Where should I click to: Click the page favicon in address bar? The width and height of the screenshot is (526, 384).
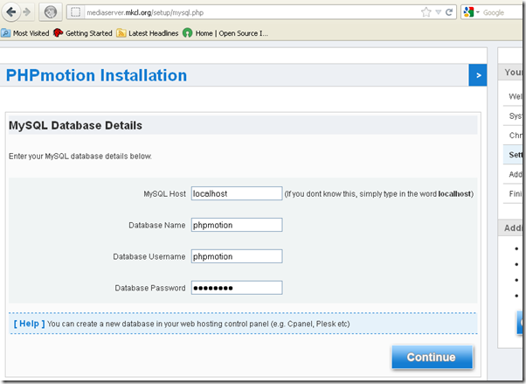tap(76, 12)
